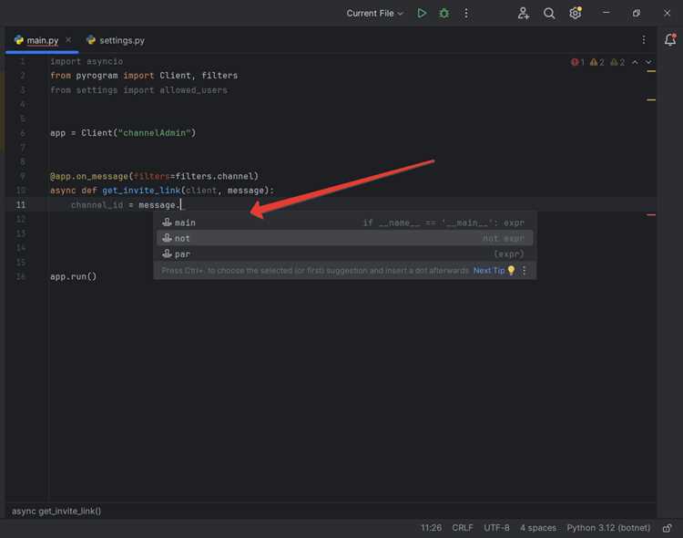Open the Current File run configuration dropdown
683x538 pixels.
tap(374, 14)
